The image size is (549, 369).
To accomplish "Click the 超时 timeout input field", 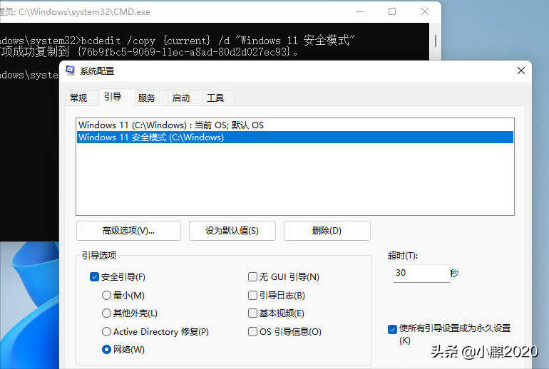I will pyautogui.click(x=420, y=273).
